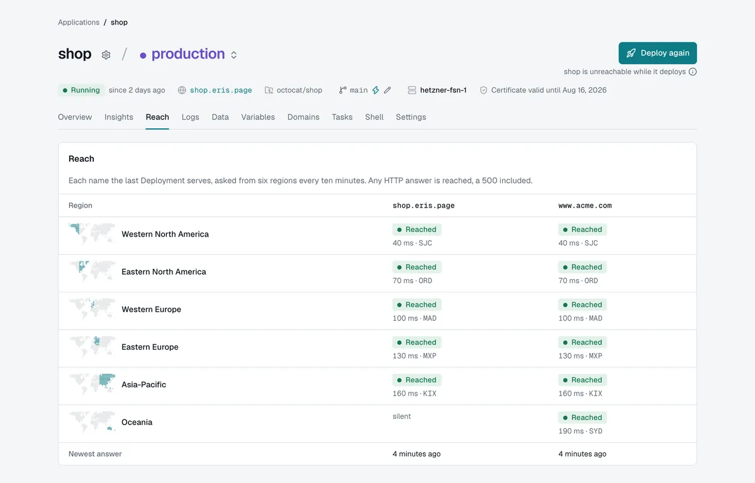
Task: View the Variables tab
Action: (x=258, y=117)
